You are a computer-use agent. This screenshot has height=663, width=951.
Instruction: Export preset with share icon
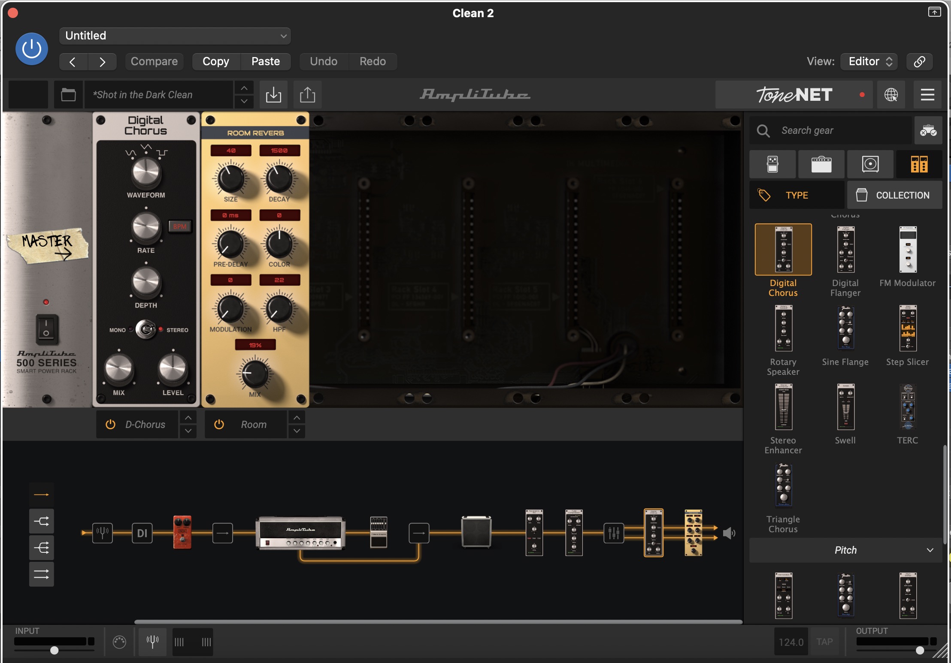[x=307, y=95]
